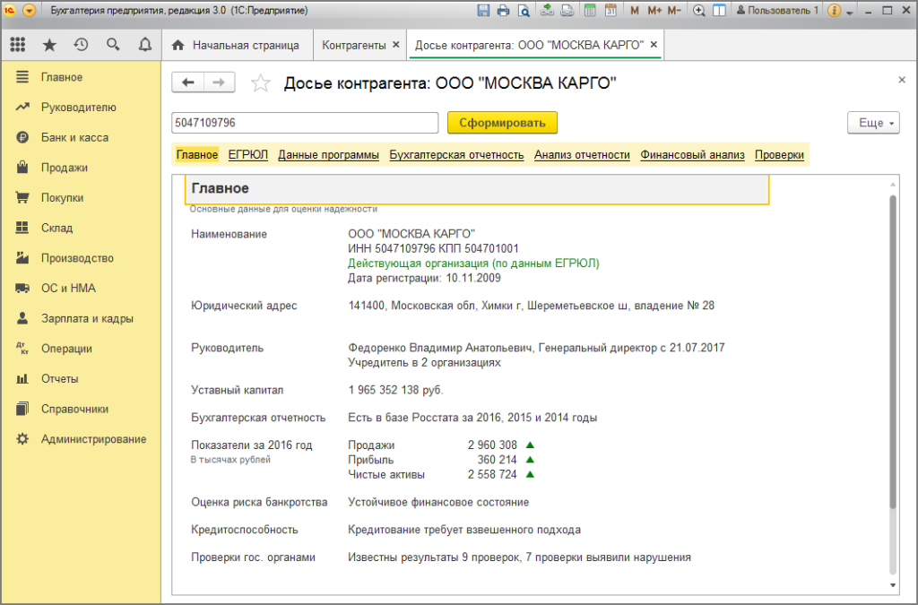The height and width of the screenshot is (605, 918).
Task: Click Пользователь 1 user label
Action: coord(777,11)
